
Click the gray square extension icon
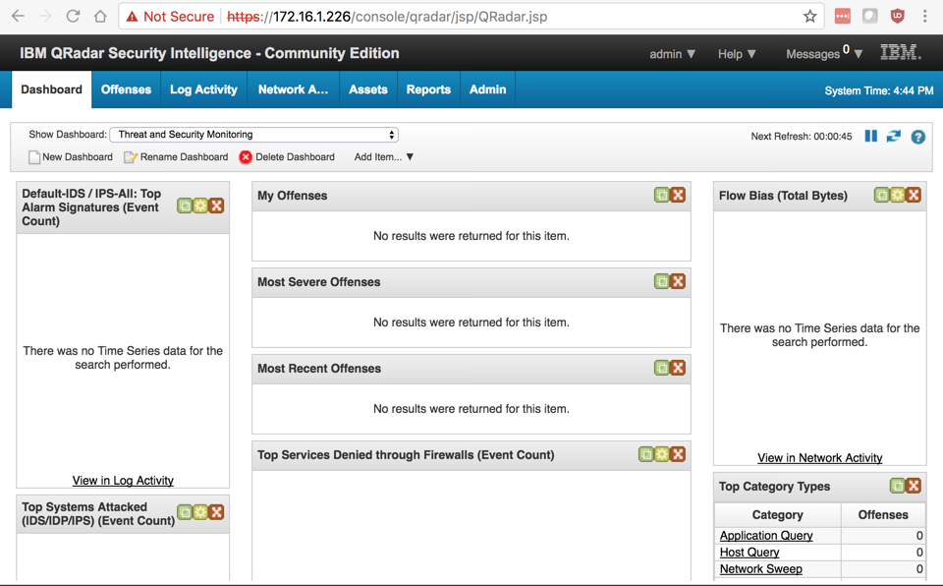[x=869, y=17]
